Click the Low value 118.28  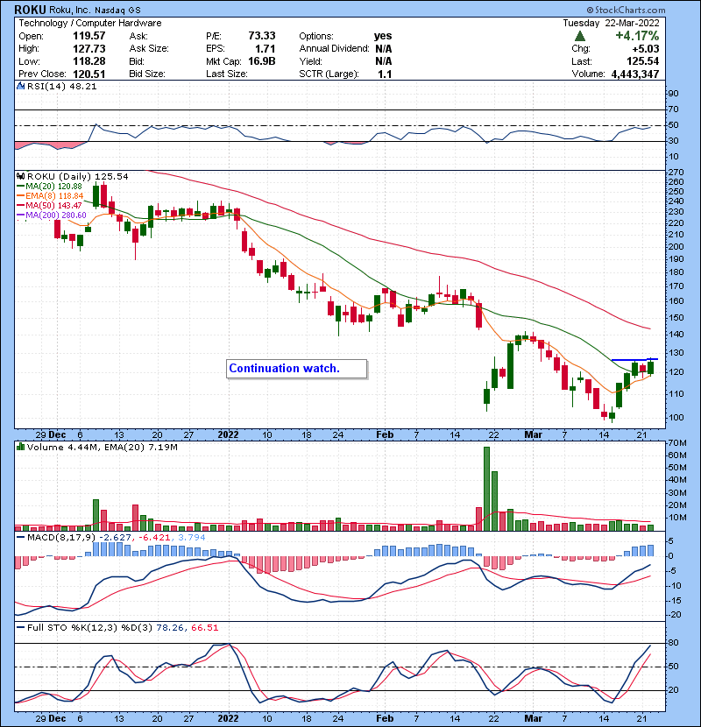pyautogui.click(x=89, y=61)
